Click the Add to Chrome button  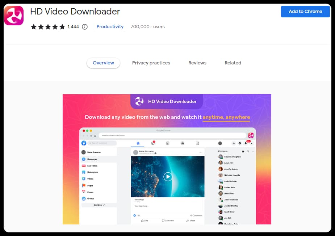[x=305, y=12]
